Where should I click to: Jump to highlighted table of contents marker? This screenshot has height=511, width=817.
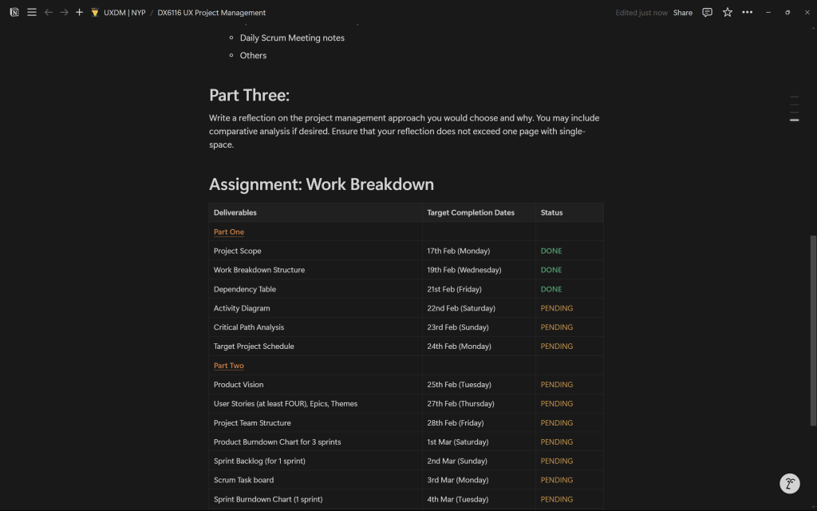(x=794, y=120)
